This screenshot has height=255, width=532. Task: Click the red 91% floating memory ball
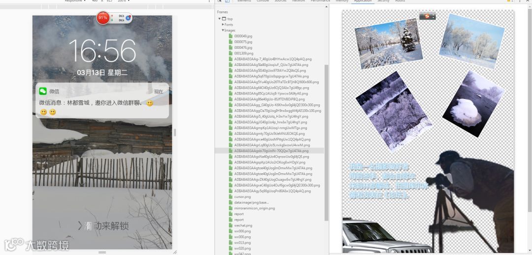(102, 18)
